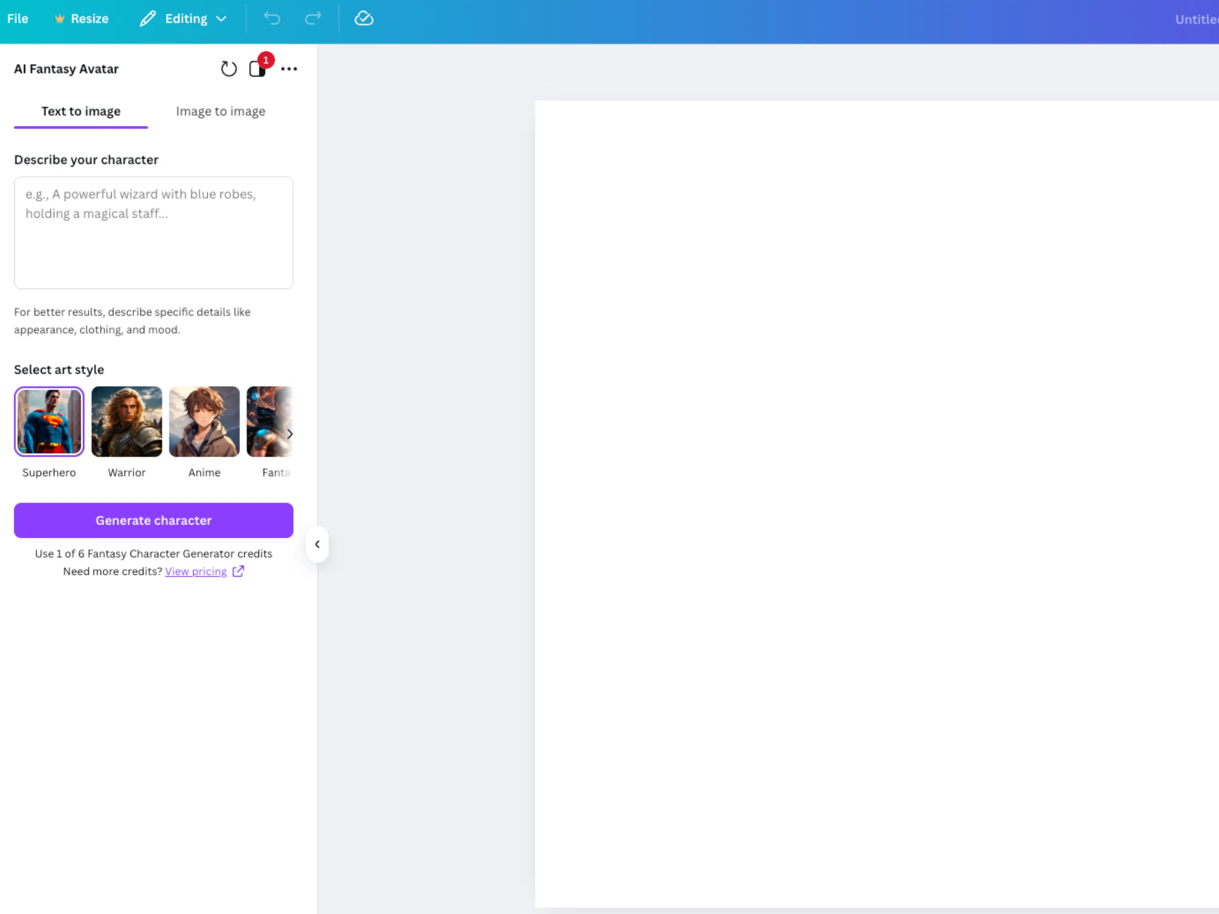
Task: Show more art styles with right arrow
Action: pos(290,434)
